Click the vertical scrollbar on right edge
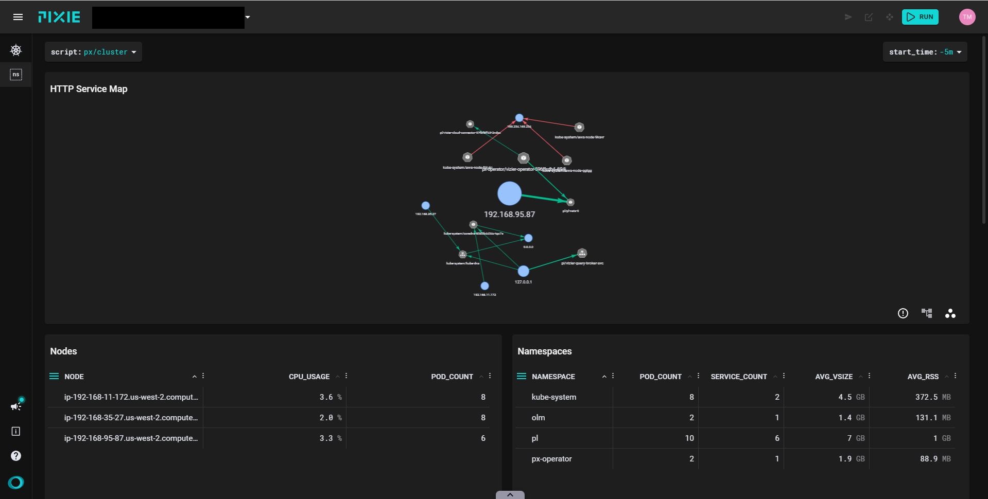 click(984, 129)
